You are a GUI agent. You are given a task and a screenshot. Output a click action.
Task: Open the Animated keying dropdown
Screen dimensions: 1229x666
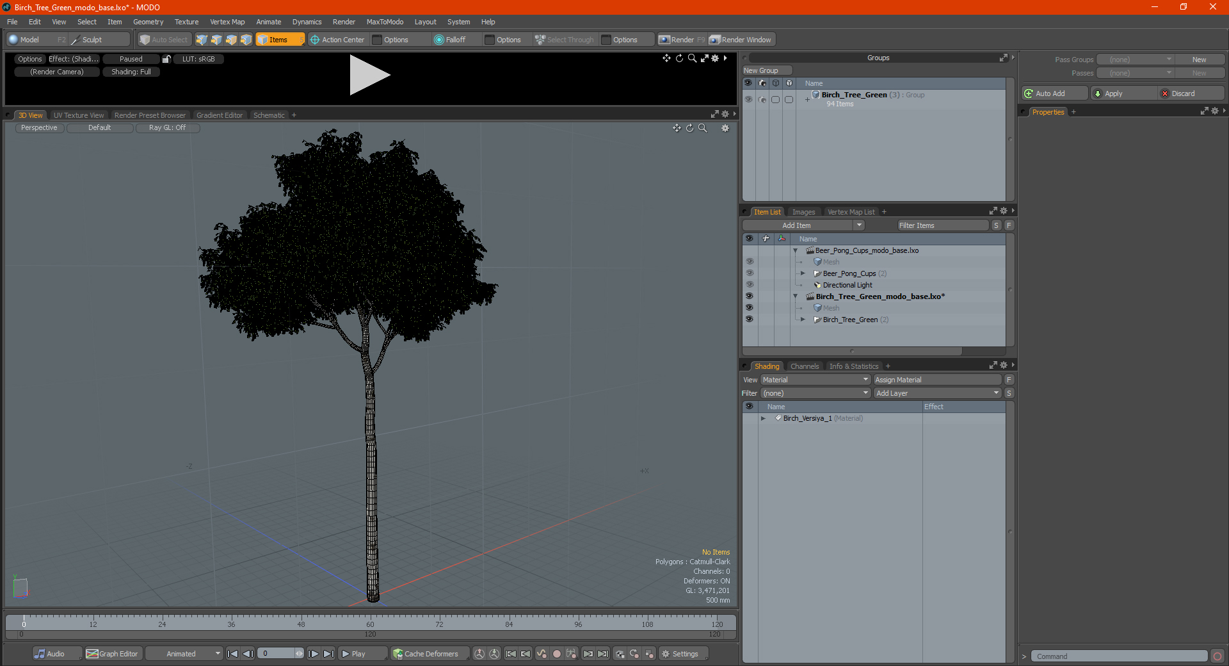(184, 654)
